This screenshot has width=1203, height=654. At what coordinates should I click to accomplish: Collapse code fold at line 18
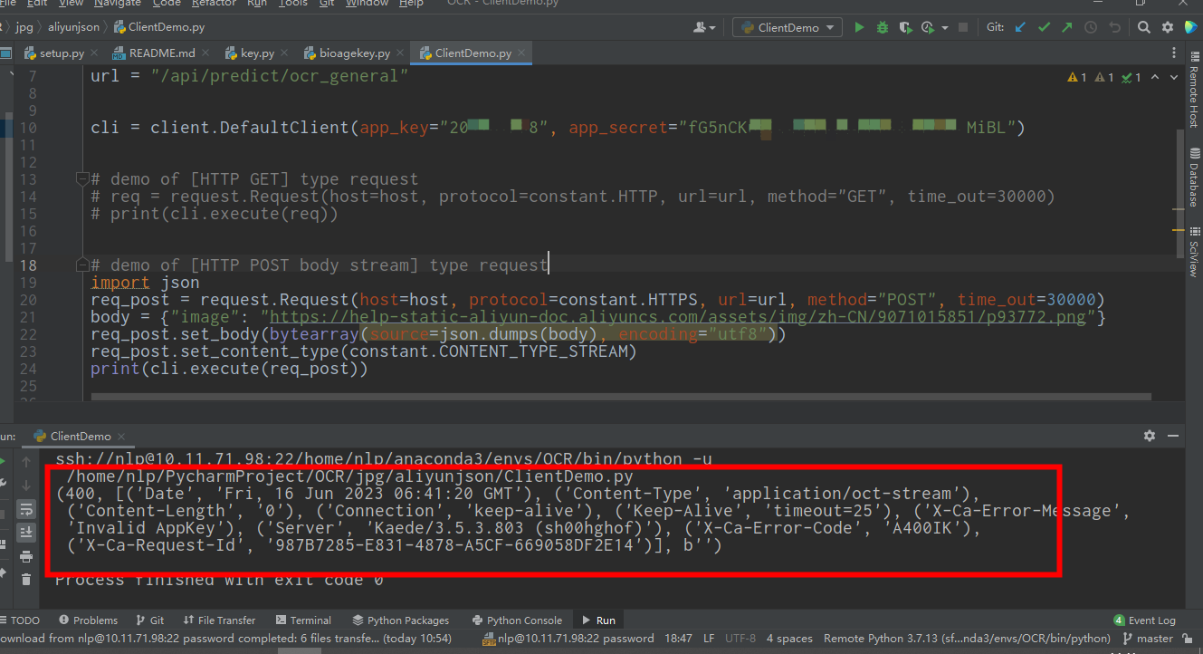pyautogui.click(x=82, y=264)
